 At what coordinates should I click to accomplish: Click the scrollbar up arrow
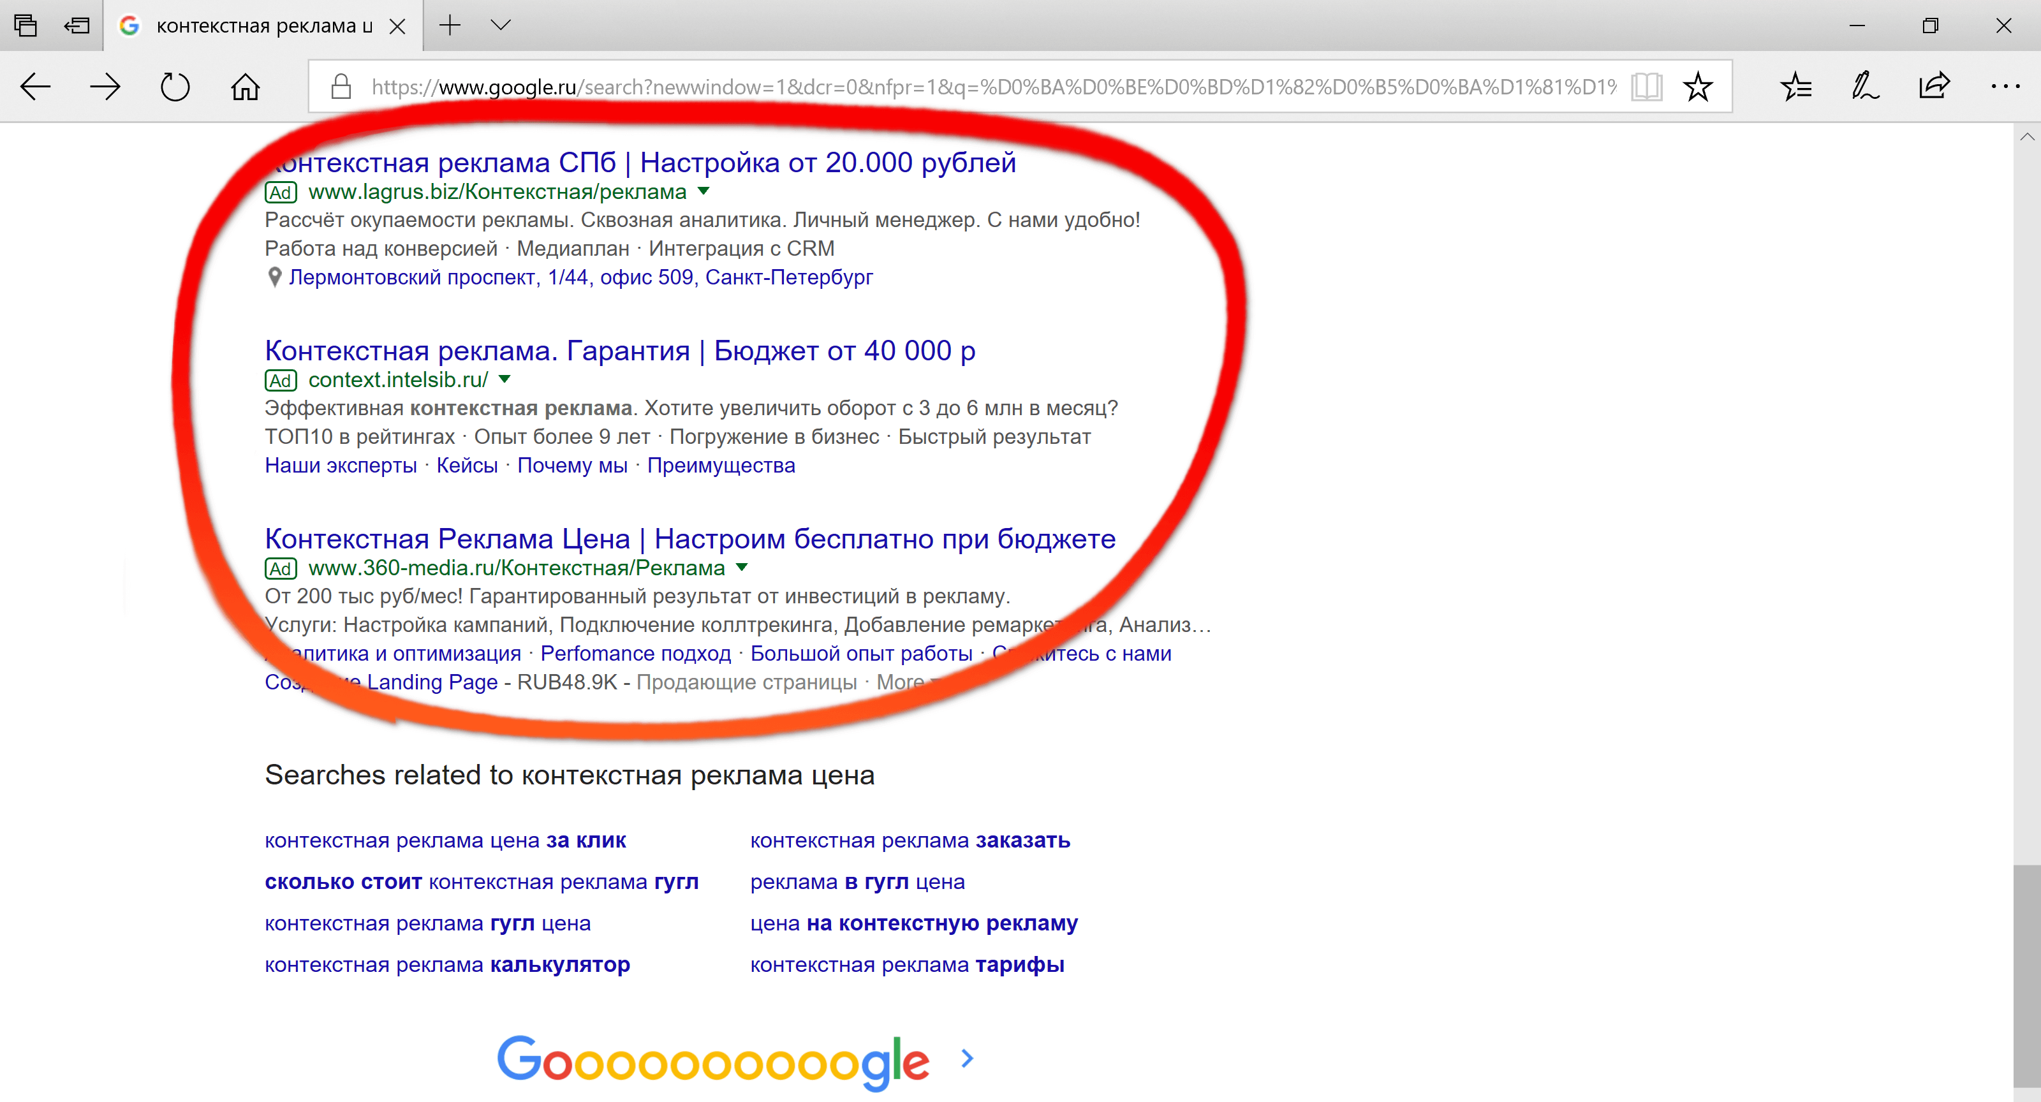click(2027, 137)
